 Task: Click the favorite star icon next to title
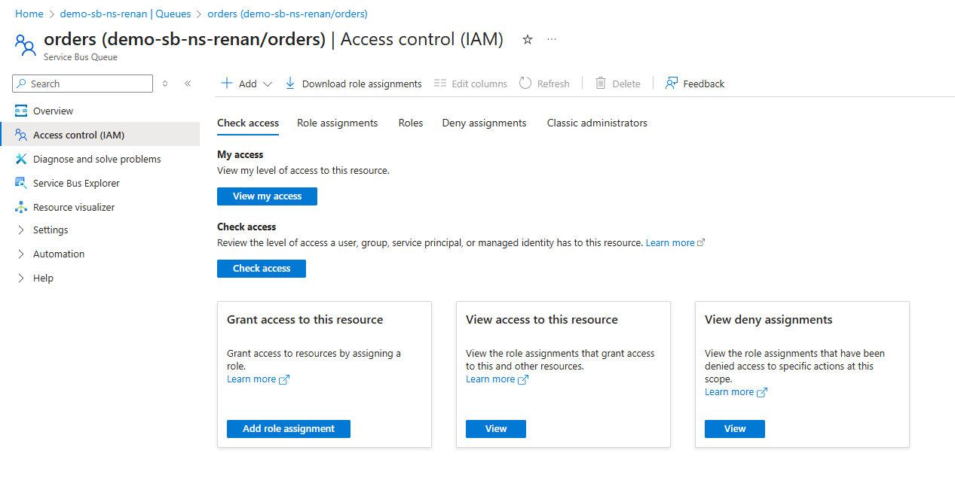(x=528, y=40)
